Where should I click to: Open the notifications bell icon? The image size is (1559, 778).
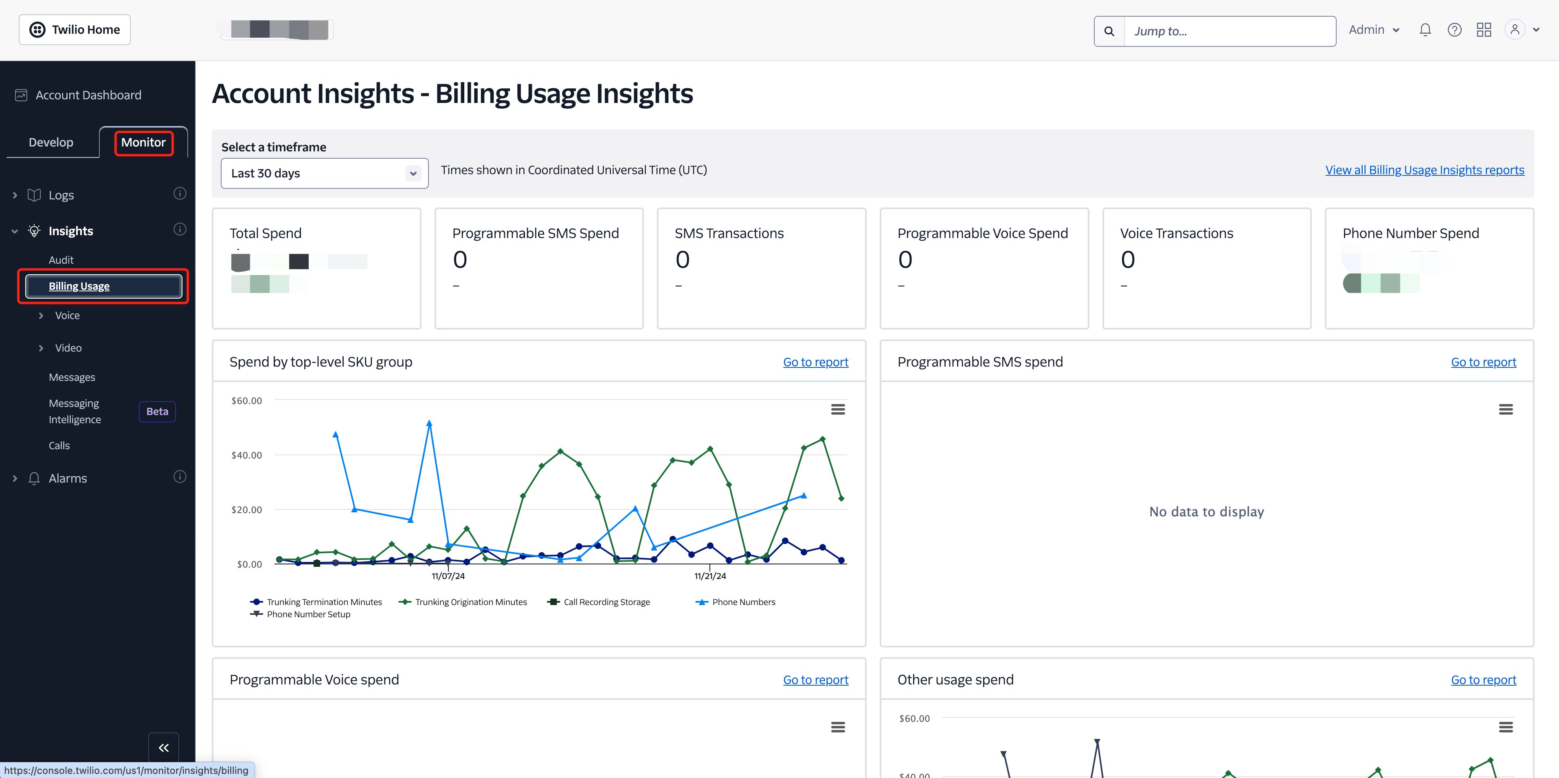1425,30
